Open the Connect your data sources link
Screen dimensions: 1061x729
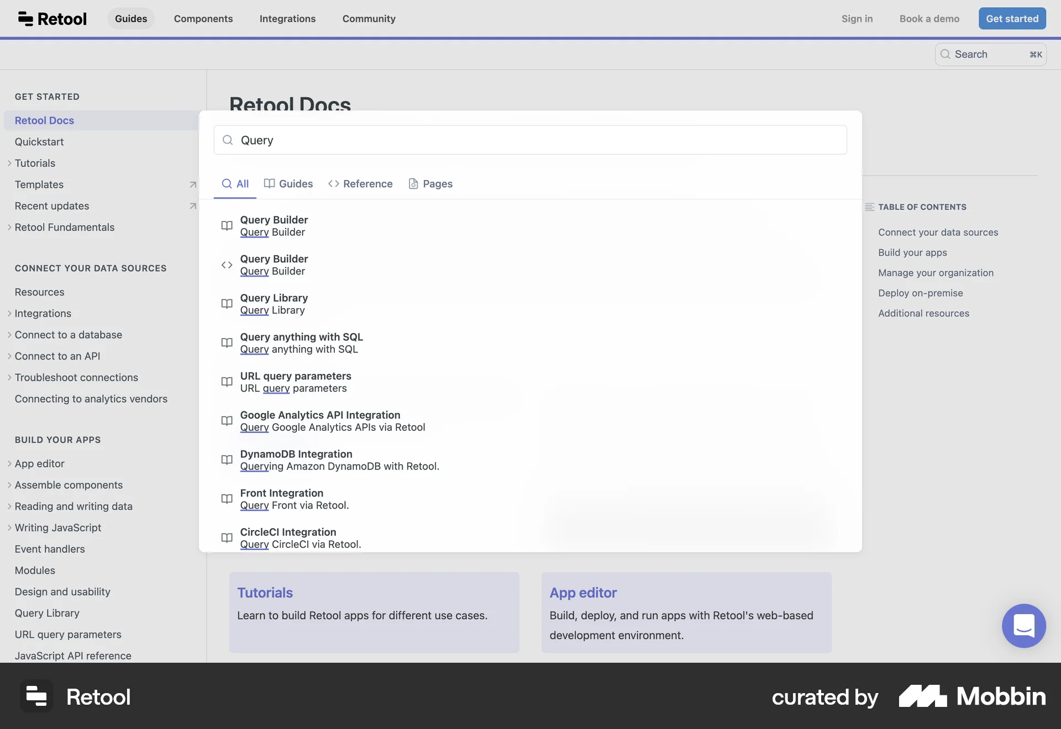pos(938,232)
